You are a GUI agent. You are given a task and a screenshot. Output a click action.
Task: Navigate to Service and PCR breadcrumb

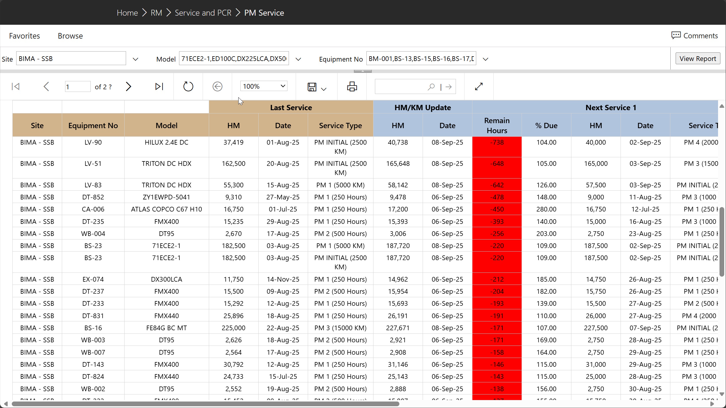coord(203,13)
